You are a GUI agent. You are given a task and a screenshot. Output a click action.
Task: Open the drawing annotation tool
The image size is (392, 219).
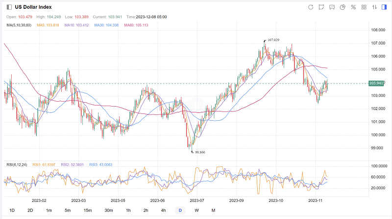coord(321,7)
